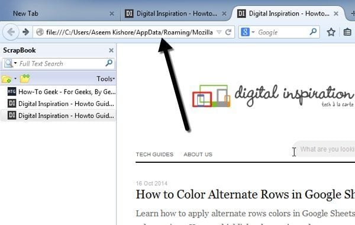Open ScrapBook search type dropdown arrow
The image size is (355, 225).
tap(15, 63)
